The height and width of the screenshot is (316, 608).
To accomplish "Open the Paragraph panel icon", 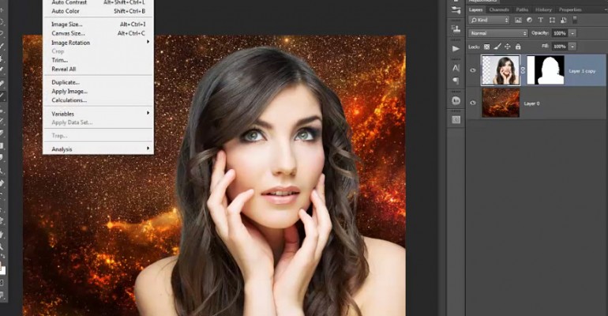I will pos(456,81).
